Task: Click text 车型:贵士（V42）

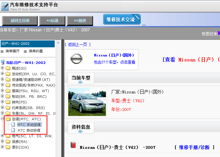Action: click(128, 101)
